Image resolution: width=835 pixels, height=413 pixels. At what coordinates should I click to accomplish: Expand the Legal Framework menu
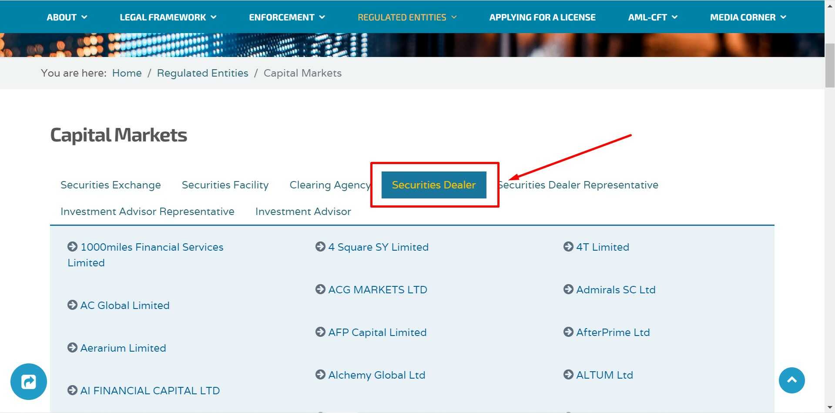click(168, 17)
